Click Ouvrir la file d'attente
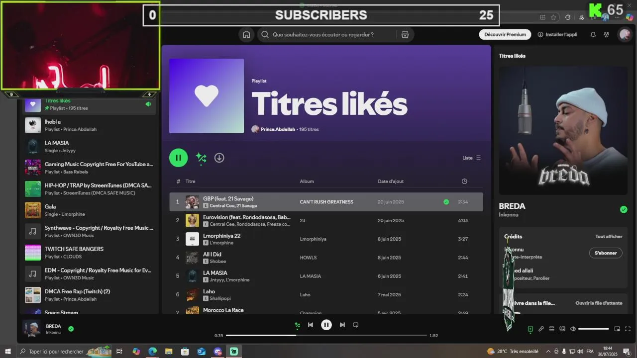Screen dimensions: 637x358 pos(599,303)
